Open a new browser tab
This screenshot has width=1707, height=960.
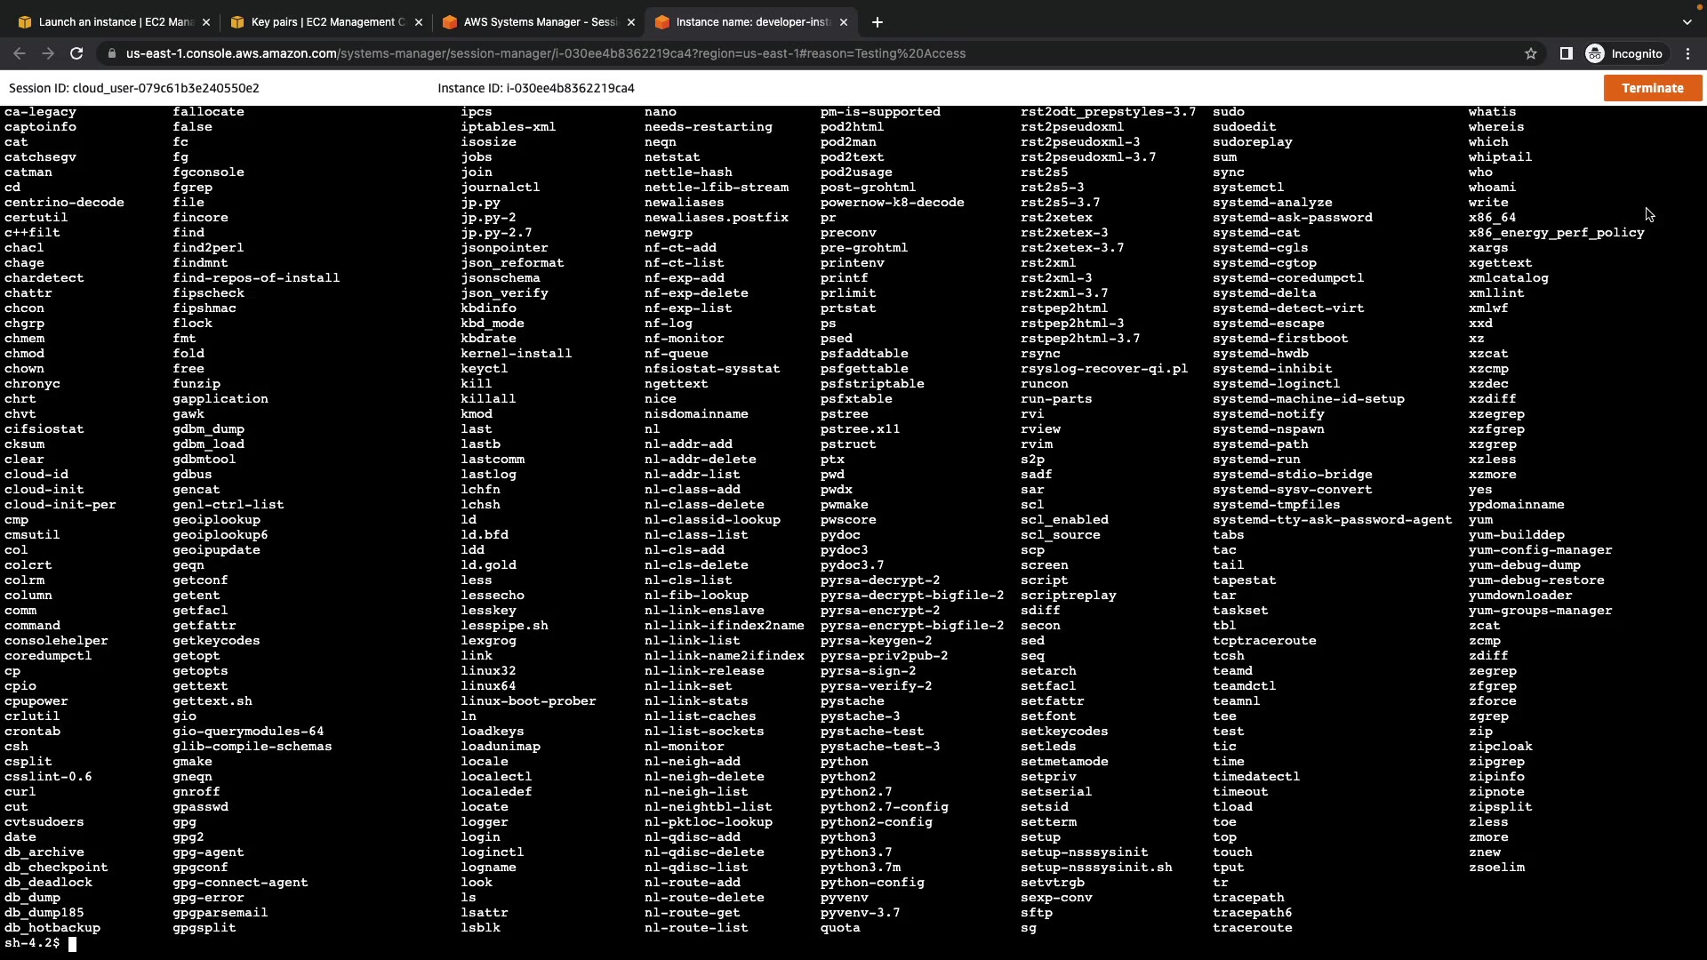[x=877, y=22]
